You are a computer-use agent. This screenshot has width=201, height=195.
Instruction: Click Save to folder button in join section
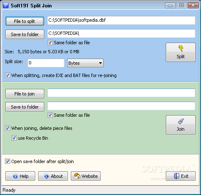[x=25, y=107]
